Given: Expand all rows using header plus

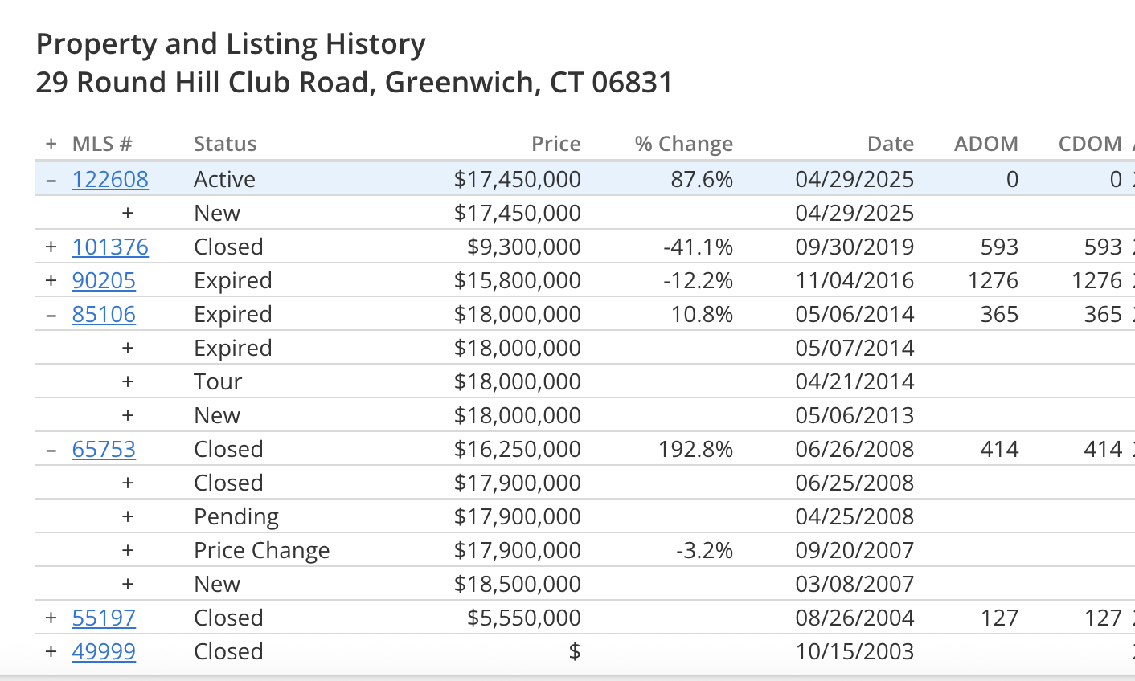Looking at the screenshot, I should point(51,144).
